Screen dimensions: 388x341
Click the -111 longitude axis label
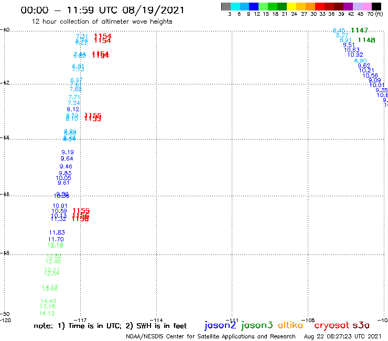[x=232, y=320]
